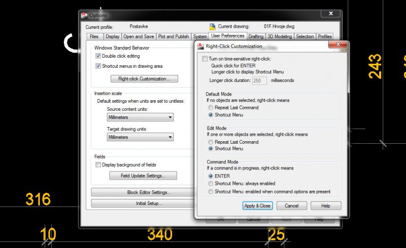Switch to the System tab
The height and width of the screenshot is (248, 406).
(x=200, y=36)
